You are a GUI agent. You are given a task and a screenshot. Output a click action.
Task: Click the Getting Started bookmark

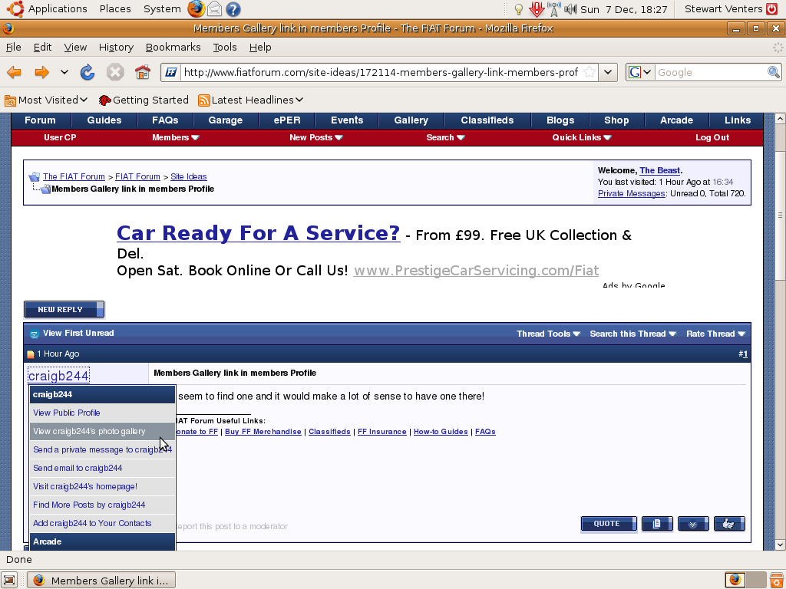tap(144, 100)
